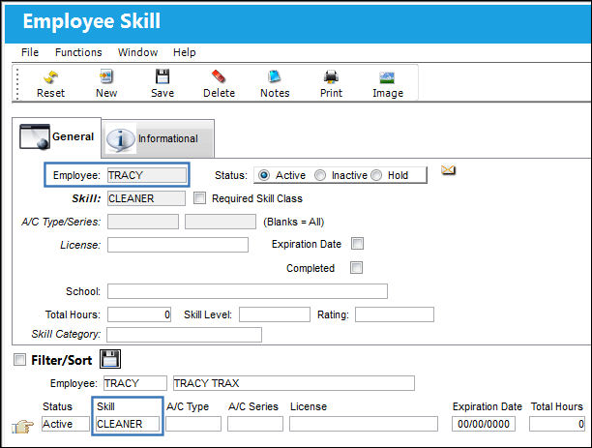Click the Skill Category label

66,334
